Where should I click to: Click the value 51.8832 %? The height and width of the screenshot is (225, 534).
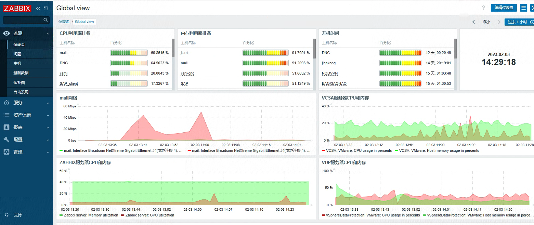301,73
